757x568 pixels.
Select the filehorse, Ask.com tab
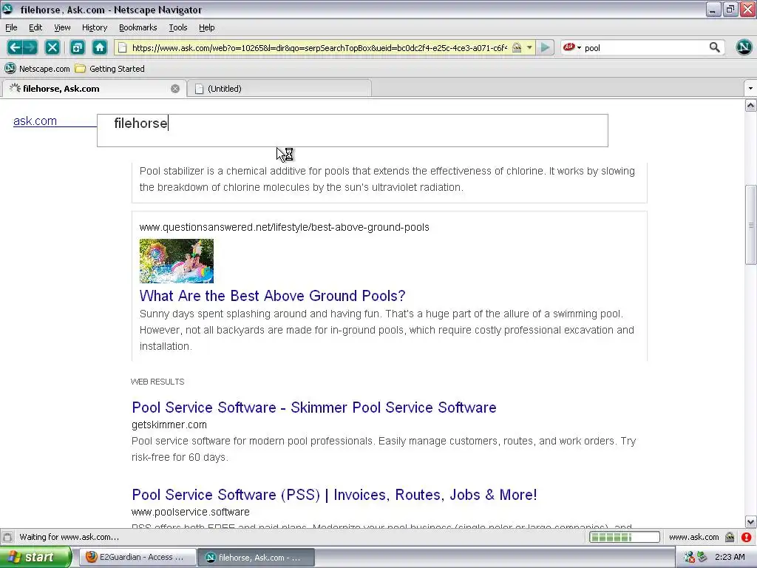coord(92,89)
